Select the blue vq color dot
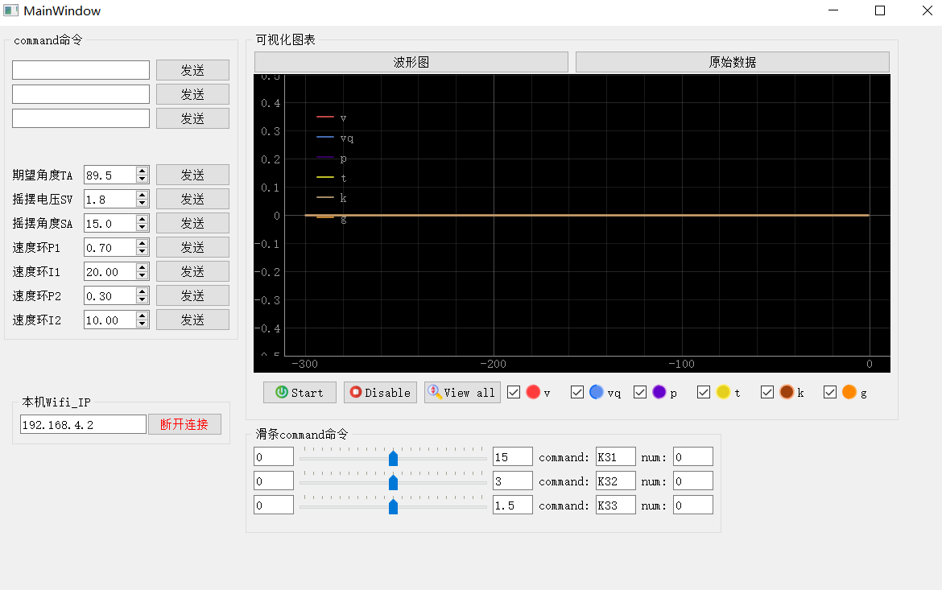 [x=597, y=392]
